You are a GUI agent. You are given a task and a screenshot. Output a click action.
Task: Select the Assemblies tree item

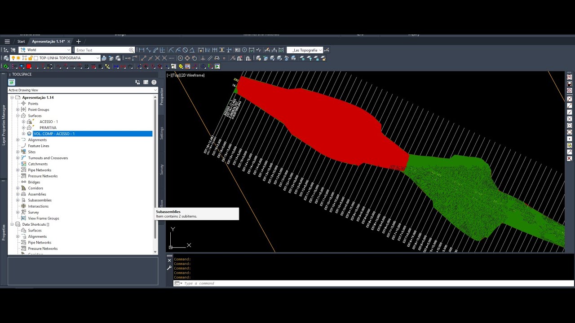[x=37, y=194]
